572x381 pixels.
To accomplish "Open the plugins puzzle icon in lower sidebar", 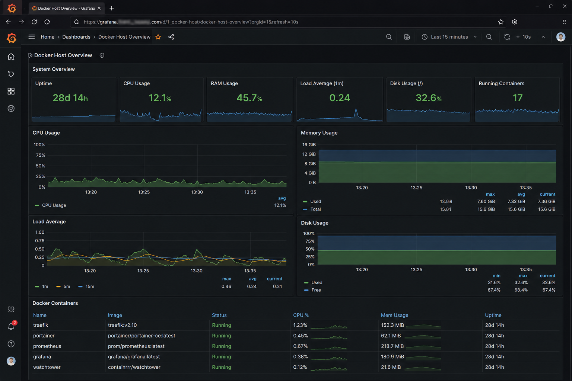I will 11,309.
